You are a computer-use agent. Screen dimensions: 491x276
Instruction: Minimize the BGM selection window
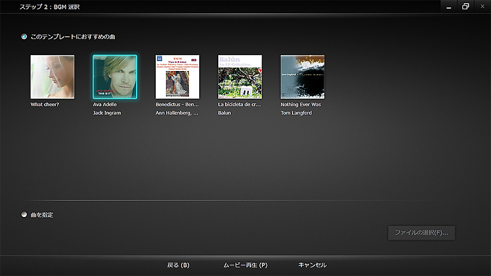[x=449, y=6]
